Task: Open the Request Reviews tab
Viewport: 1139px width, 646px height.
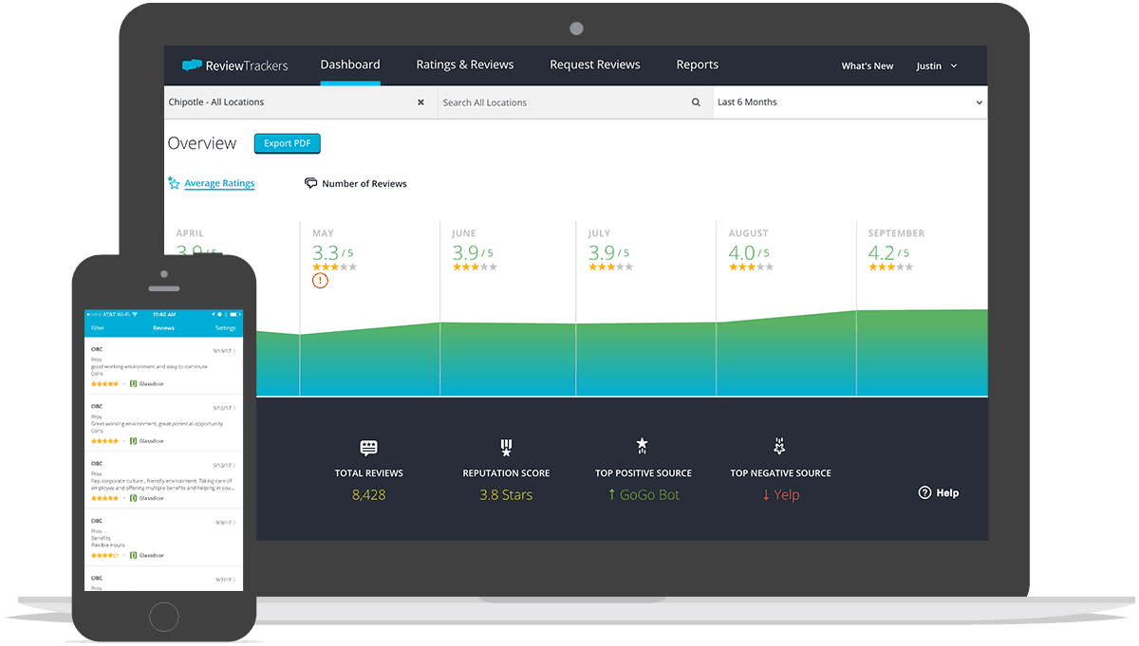Action: point(595,65)
